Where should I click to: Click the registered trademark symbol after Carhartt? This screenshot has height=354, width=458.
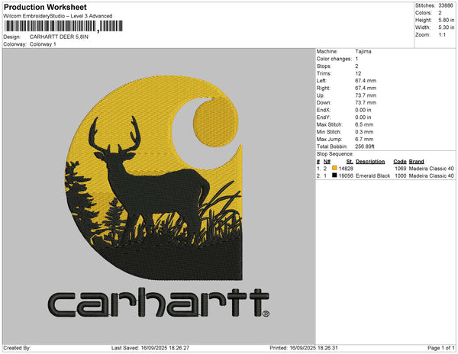point(265,314)
